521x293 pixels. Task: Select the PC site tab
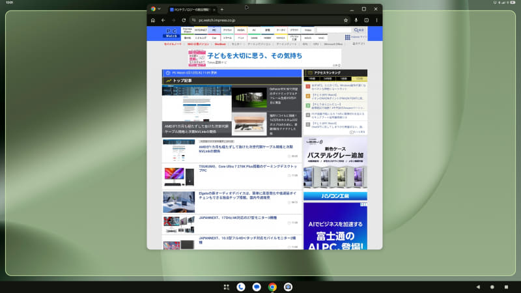(x=214, y=30)
